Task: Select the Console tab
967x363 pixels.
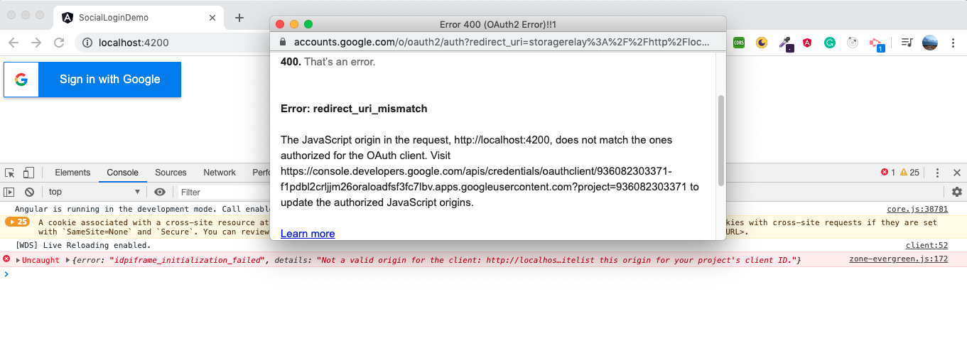Action: [123, 173]
